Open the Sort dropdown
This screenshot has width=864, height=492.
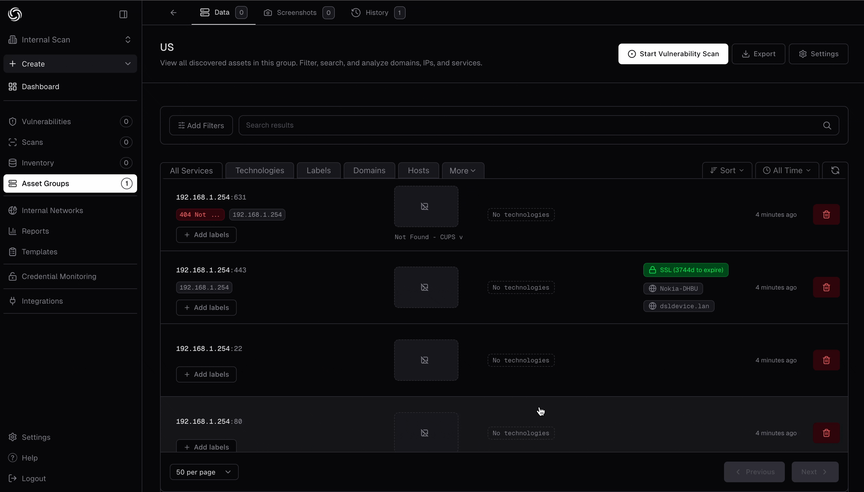coord(727,170)
